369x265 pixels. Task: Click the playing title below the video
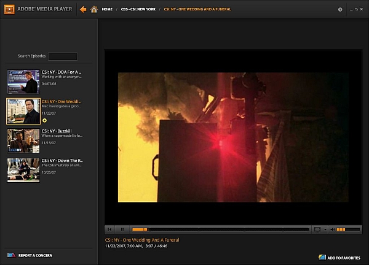(x=142, y=240)
